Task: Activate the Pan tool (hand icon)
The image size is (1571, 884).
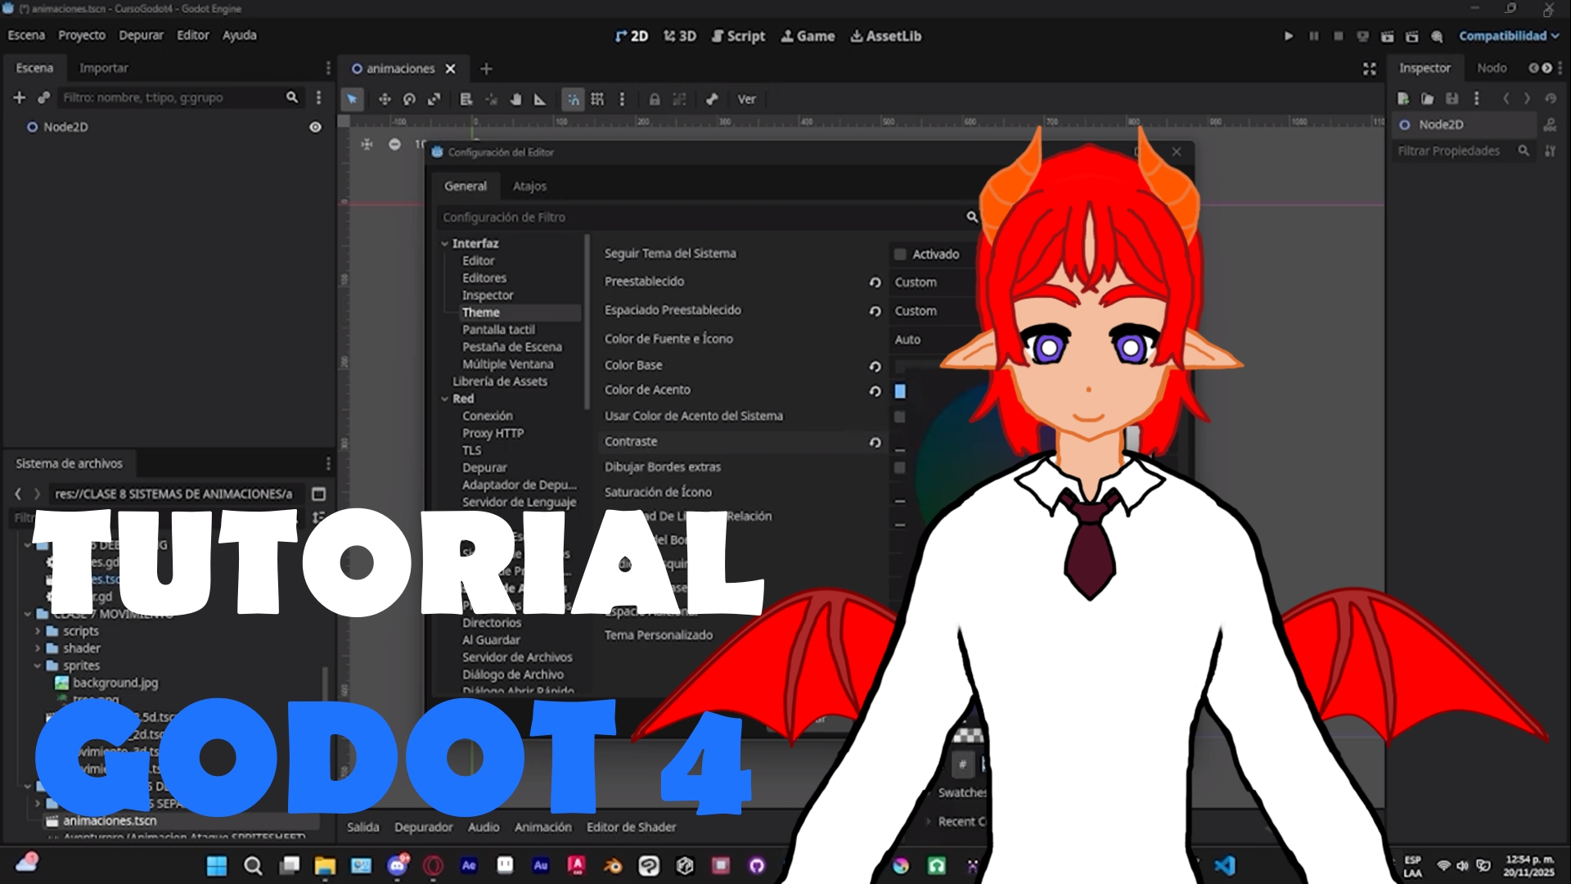Action: pos(516,99)
